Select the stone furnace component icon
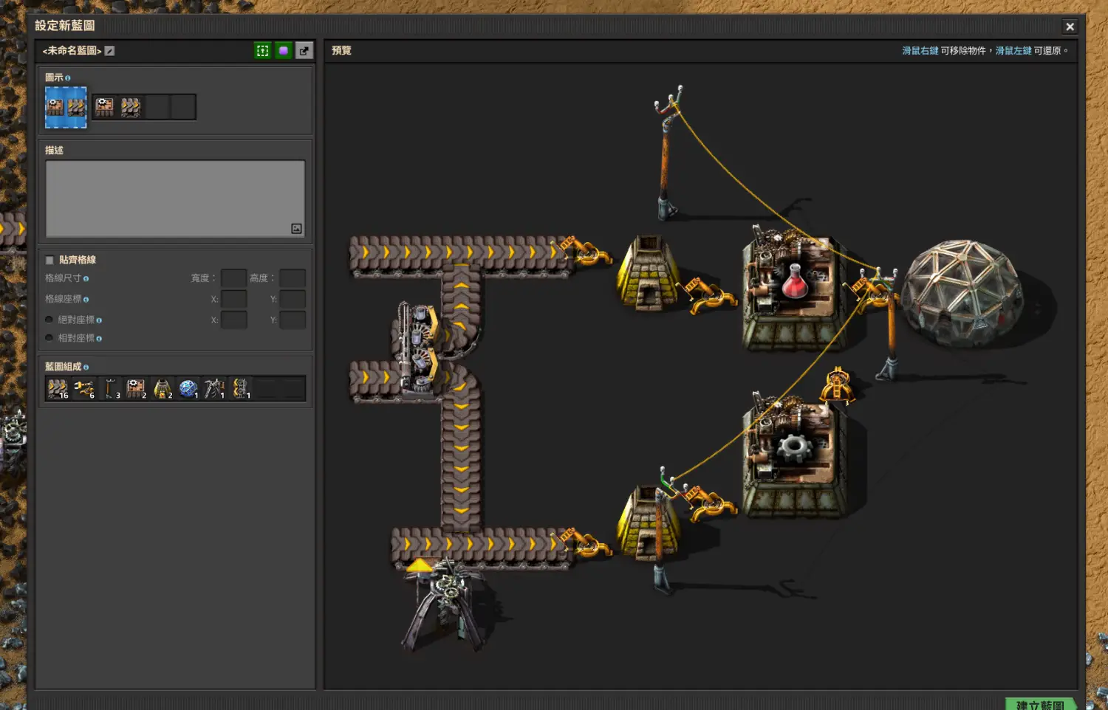 click(162, 389)
